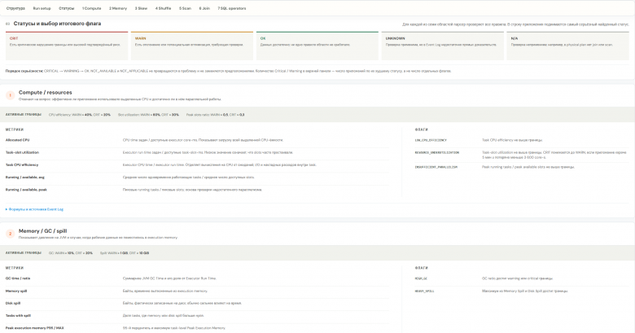Go to the Статусы navigation item
The height and width of the screenshot is (333, 635).
click(x=67, y=8)
